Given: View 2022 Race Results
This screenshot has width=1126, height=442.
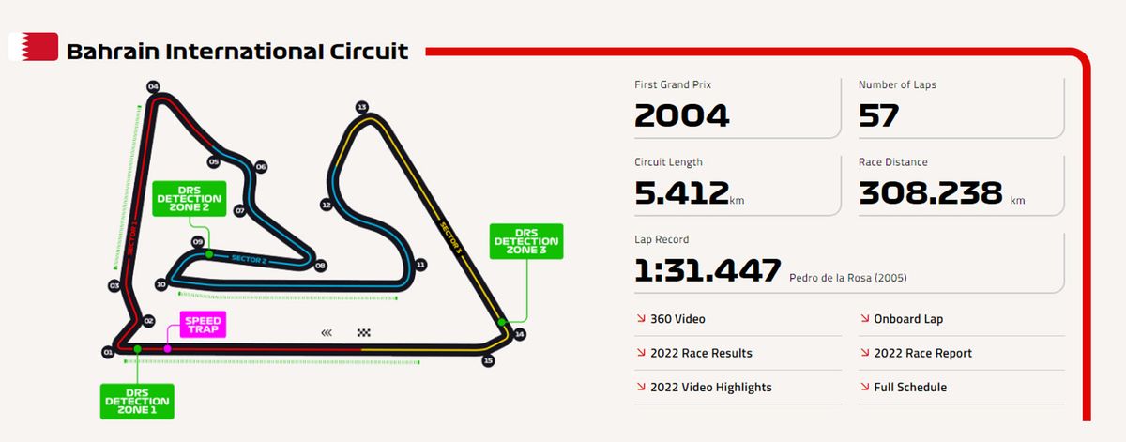Looking at the screenshot, I should [701, 353].
